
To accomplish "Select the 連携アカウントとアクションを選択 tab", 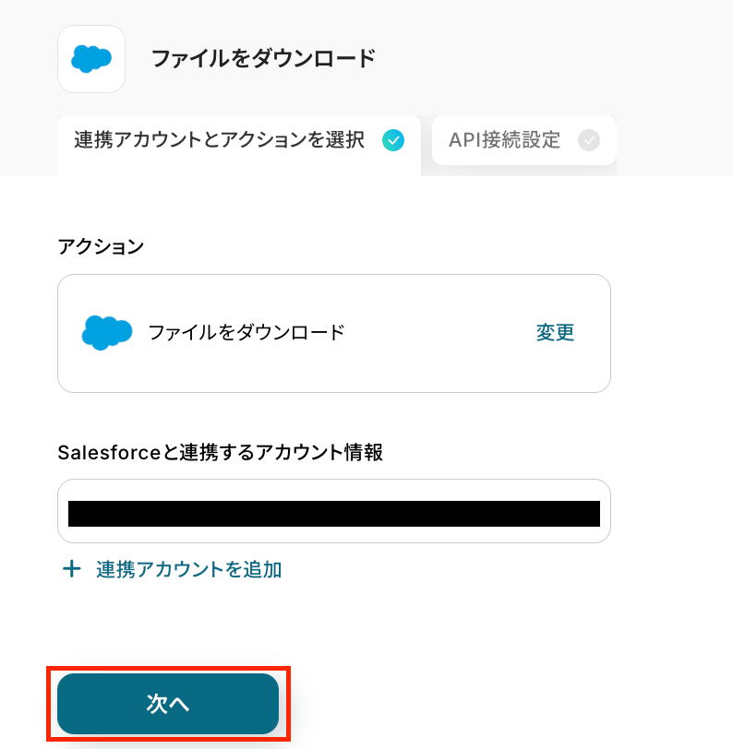I will 219,140.
